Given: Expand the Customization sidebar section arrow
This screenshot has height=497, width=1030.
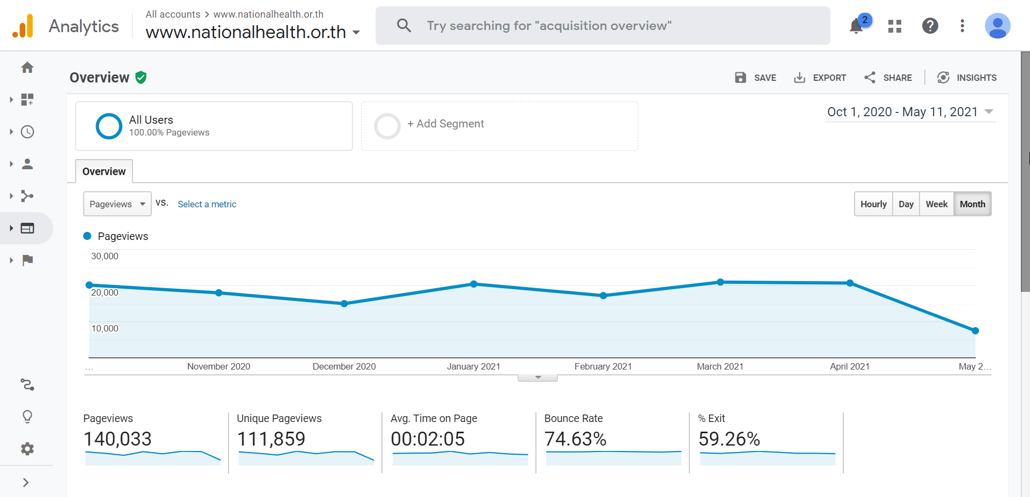Looking at the screenshot, I should click(x=11, y=100).
